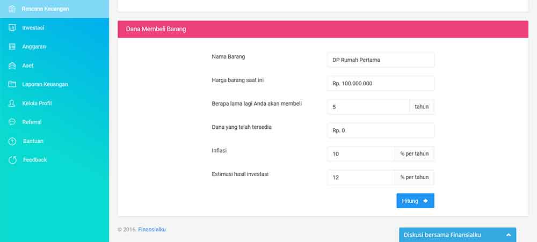Viewport: 537px width, 242px height.
Task: Click the Anggaran calculator icon
Action: (x=12, y=47)
